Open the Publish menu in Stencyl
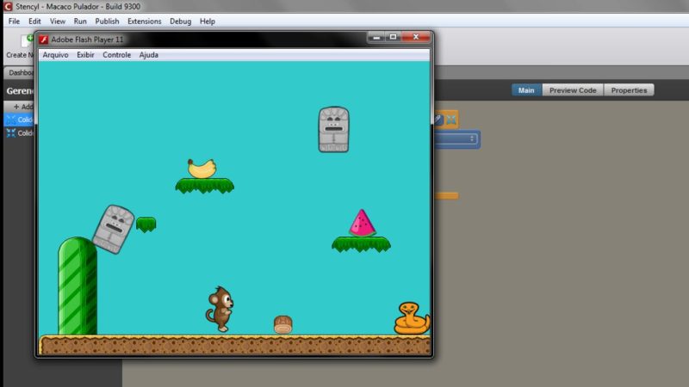Viewport: 689px width, 387px height. (x=107, y=21)
